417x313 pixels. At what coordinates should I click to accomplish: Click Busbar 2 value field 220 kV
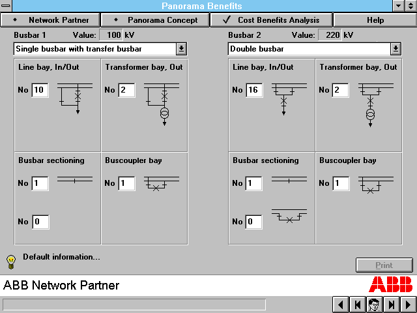point(330,35)
